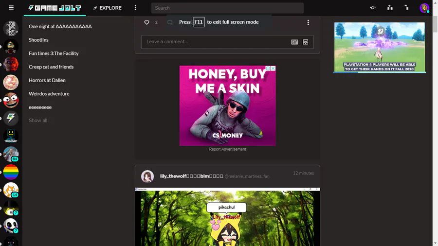This screenshot has height=246, width=438.
Task: Open the hamburger menu in top bar
Action: point(11,8)
